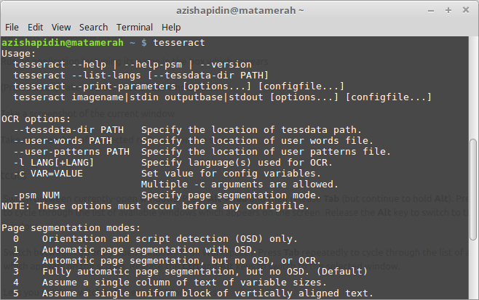Image resolution: width=479 pixels, height=300 pixels.
Task: Click the -psm NUM option
Action: (36, 195)
